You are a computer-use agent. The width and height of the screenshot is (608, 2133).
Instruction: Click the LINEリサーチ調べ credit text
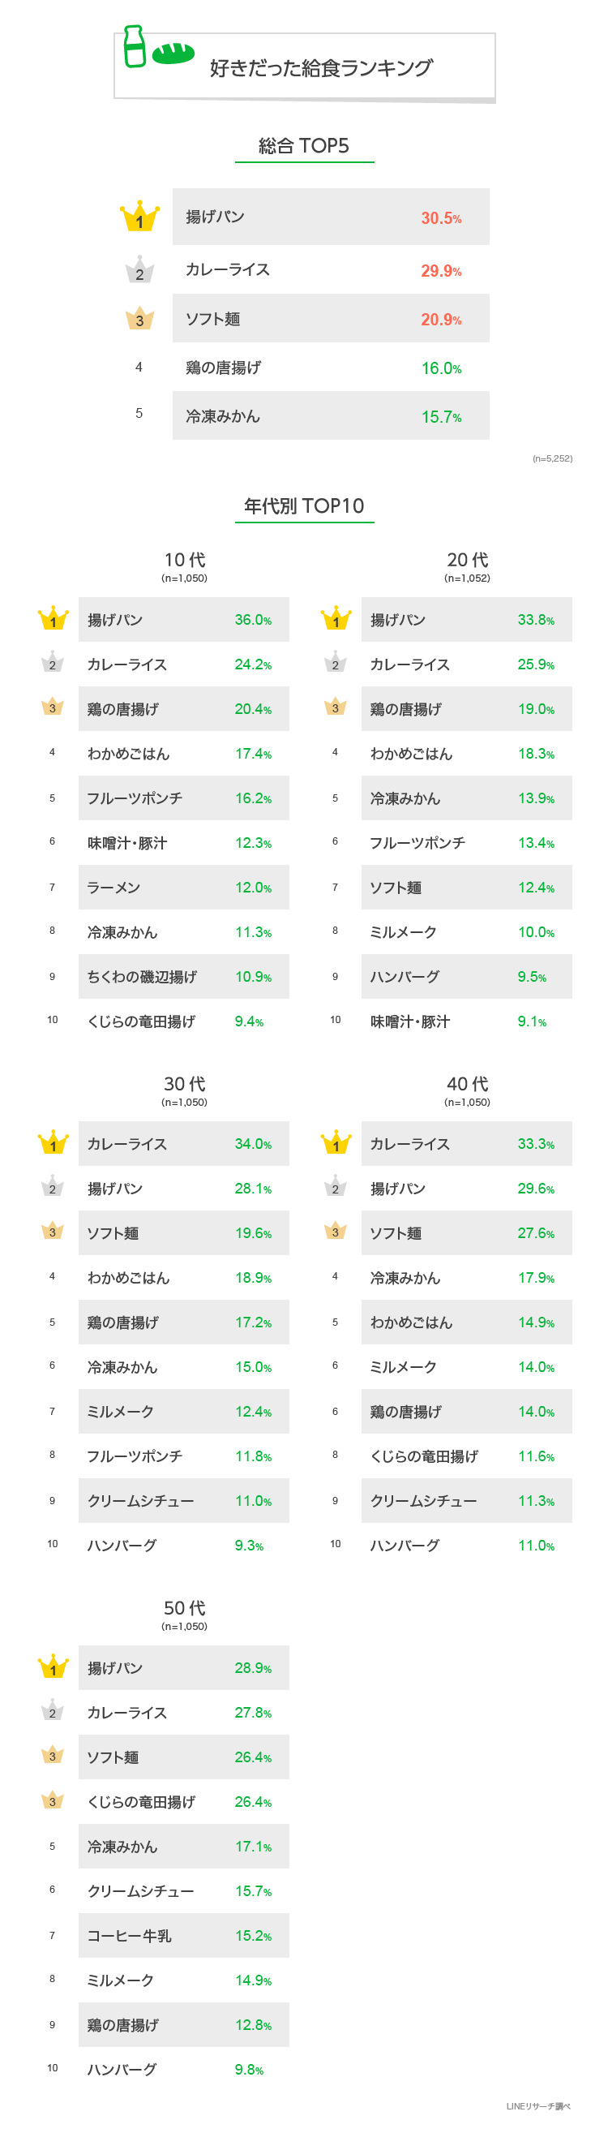537,2106
